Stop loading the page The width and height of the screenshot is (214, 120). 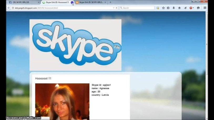(x=116, y=8)
